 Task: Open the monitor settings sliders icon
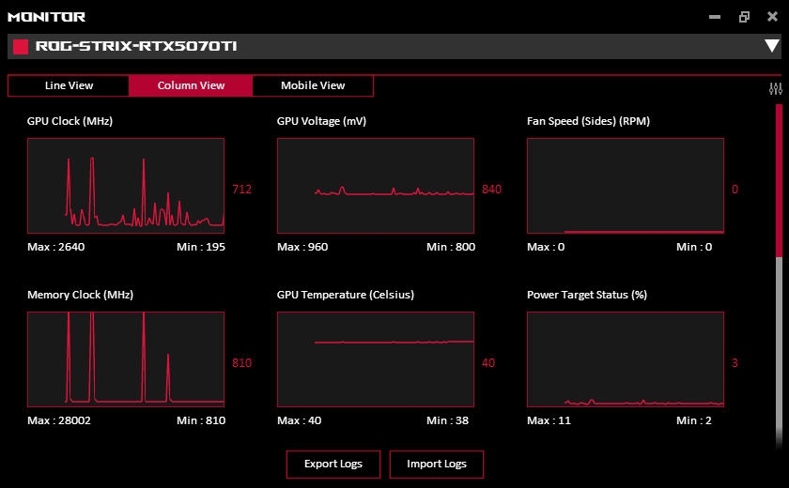pyautogui.click(x=775, y=89)
